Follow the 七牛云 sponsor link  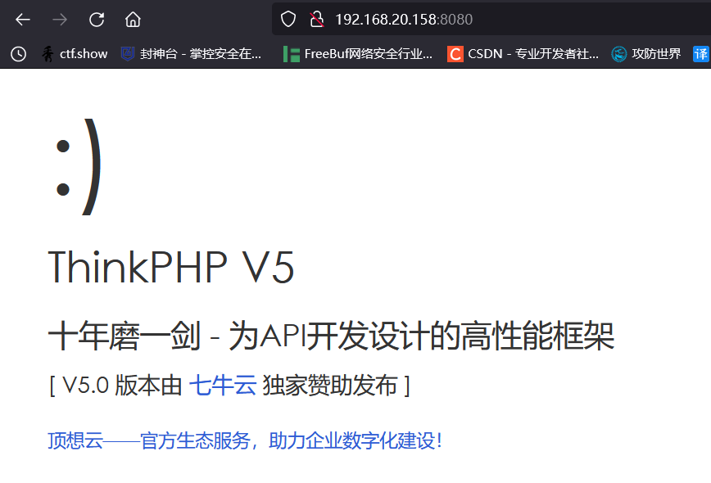(x=223, y=386)
